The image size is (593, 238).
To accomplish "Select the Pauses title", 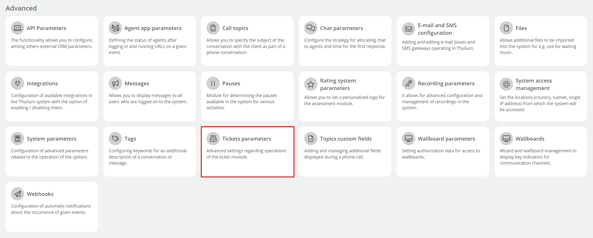I will tap(231, 83).
